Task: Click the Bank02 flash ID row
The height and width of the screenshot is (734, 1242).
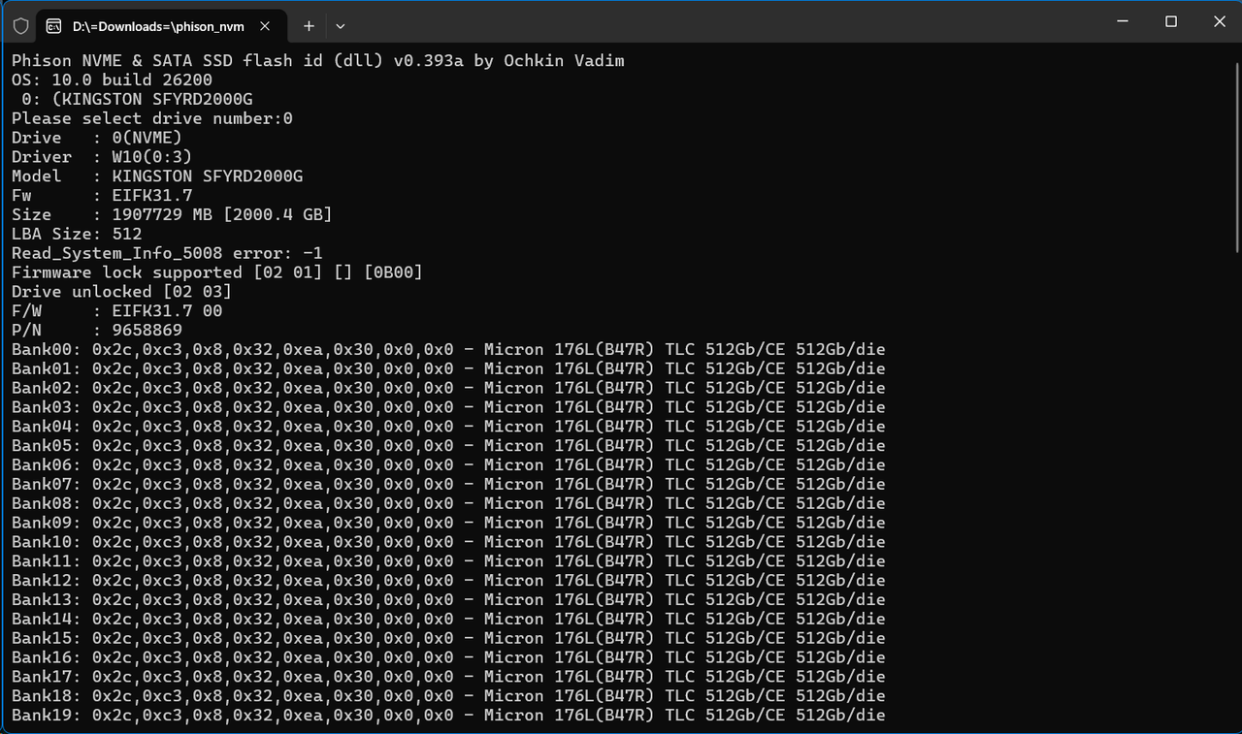Action: 448,388
